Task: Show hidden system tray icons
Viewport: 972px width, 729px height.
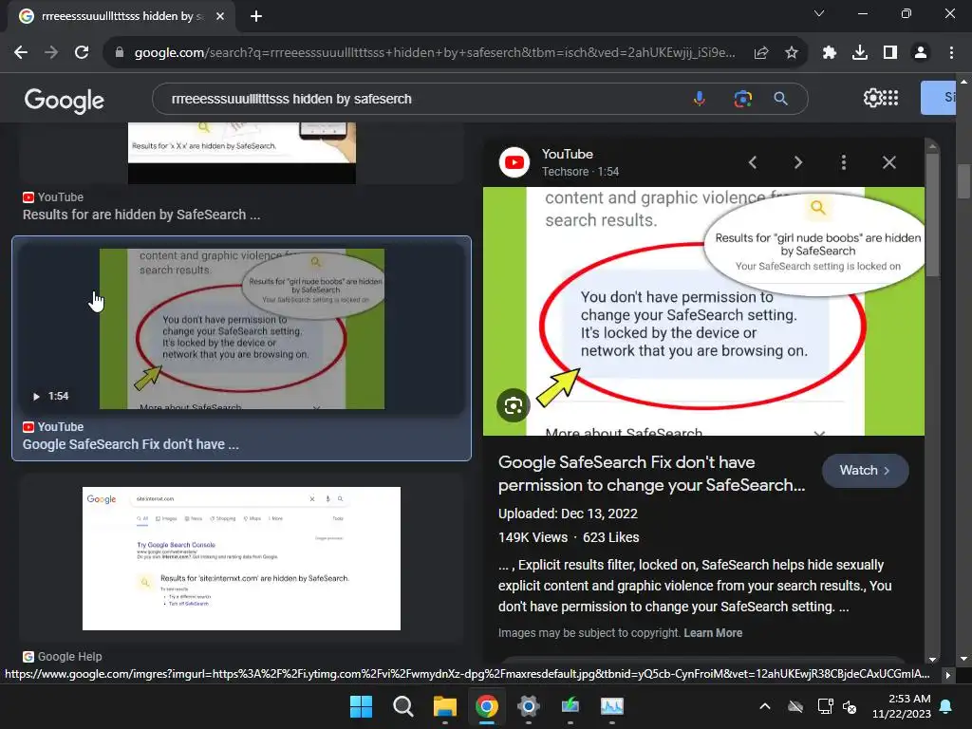Action: click(x=765, y=706)
